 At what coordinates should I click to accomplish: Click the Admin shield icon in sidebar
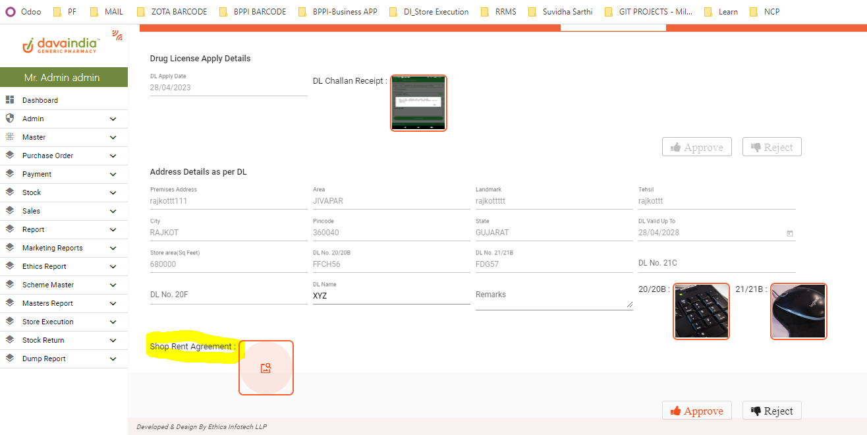click(10, 119)
